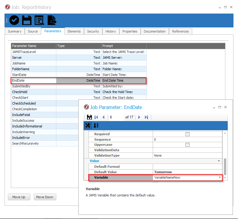Select the IncludeSuccess parameter row
238x219 pixels.
pyautogui.click(x=45, y=120)
